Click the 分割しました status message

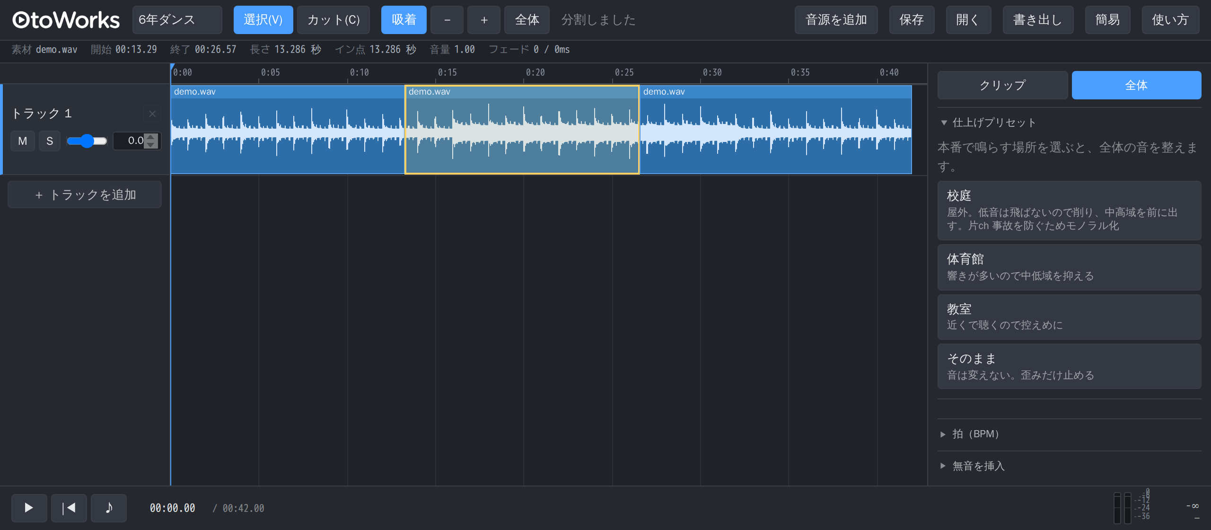[x=598, y=20]
